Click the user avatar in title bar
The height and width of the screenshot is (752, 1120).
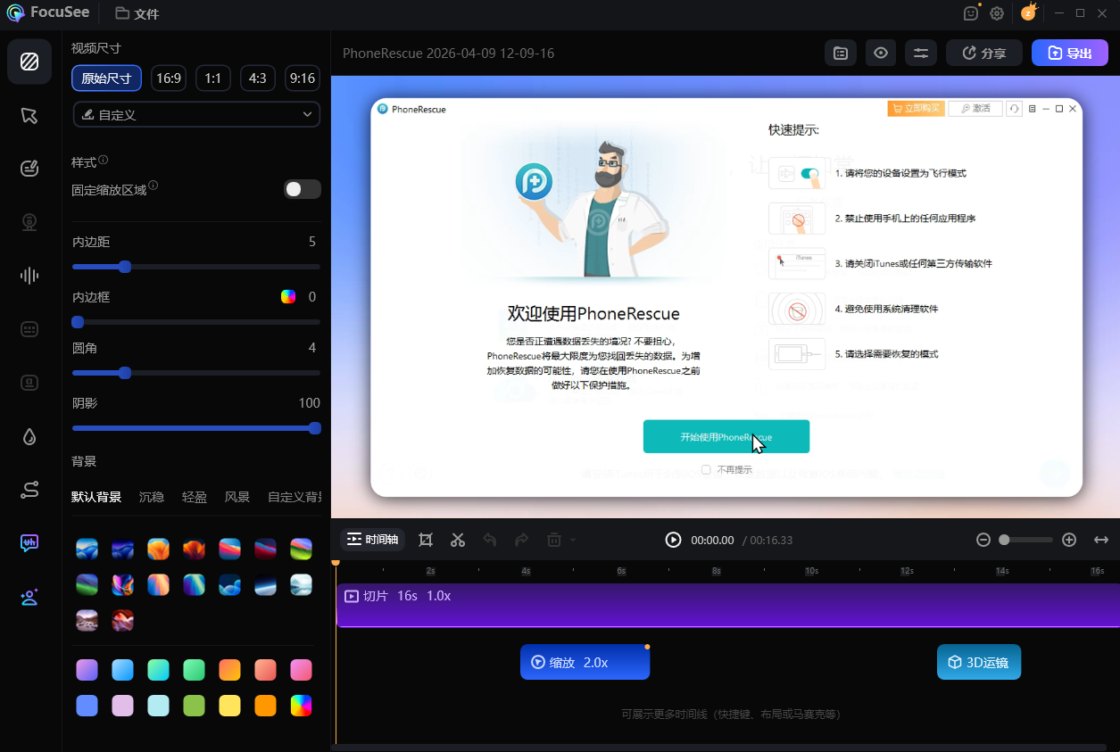pyautogui.click(x=1029, y=13)
